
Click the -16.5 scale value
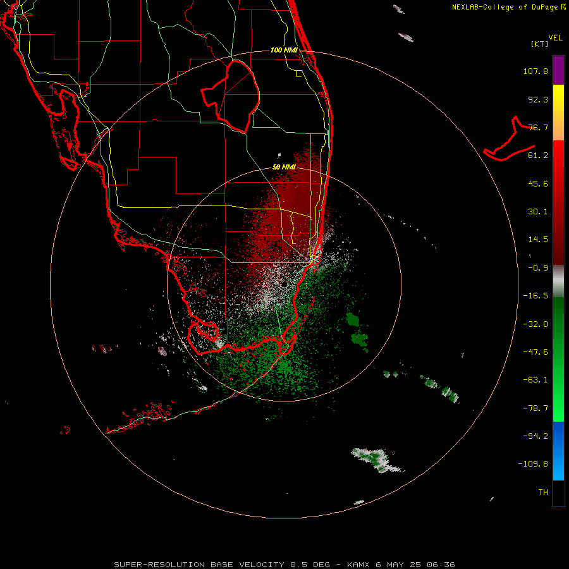click(x=535, y=296)
